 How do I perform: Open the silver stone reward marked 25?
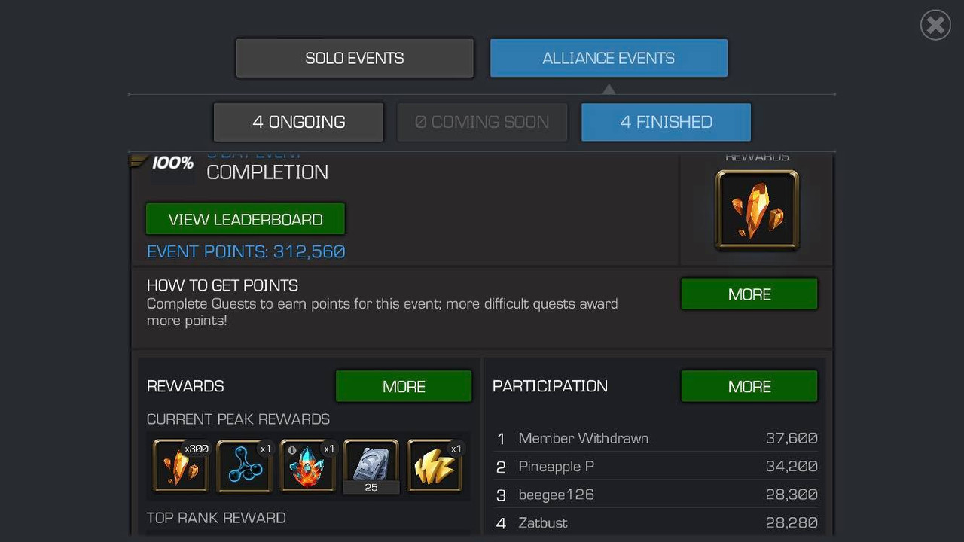click(371, 466)
